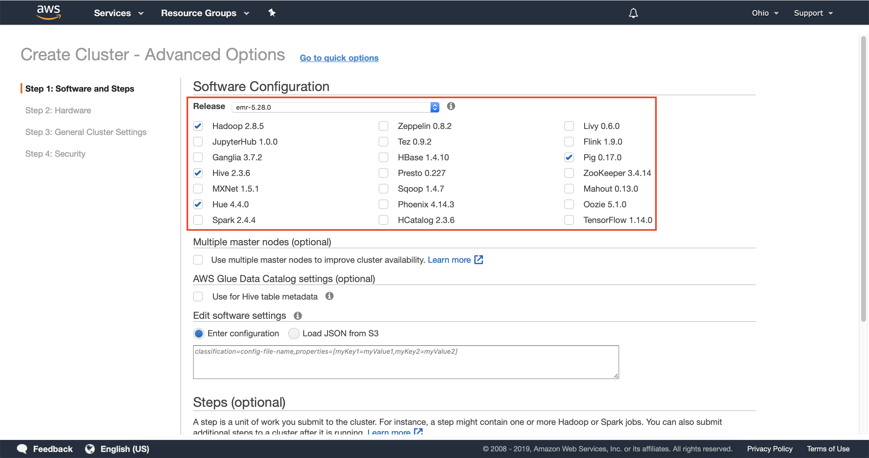Click Step 4: Security navigation item

tap(55, 153)
